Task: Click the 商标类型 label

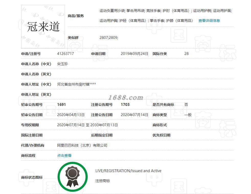Action: pyautogui.click(x=159, y=115)
